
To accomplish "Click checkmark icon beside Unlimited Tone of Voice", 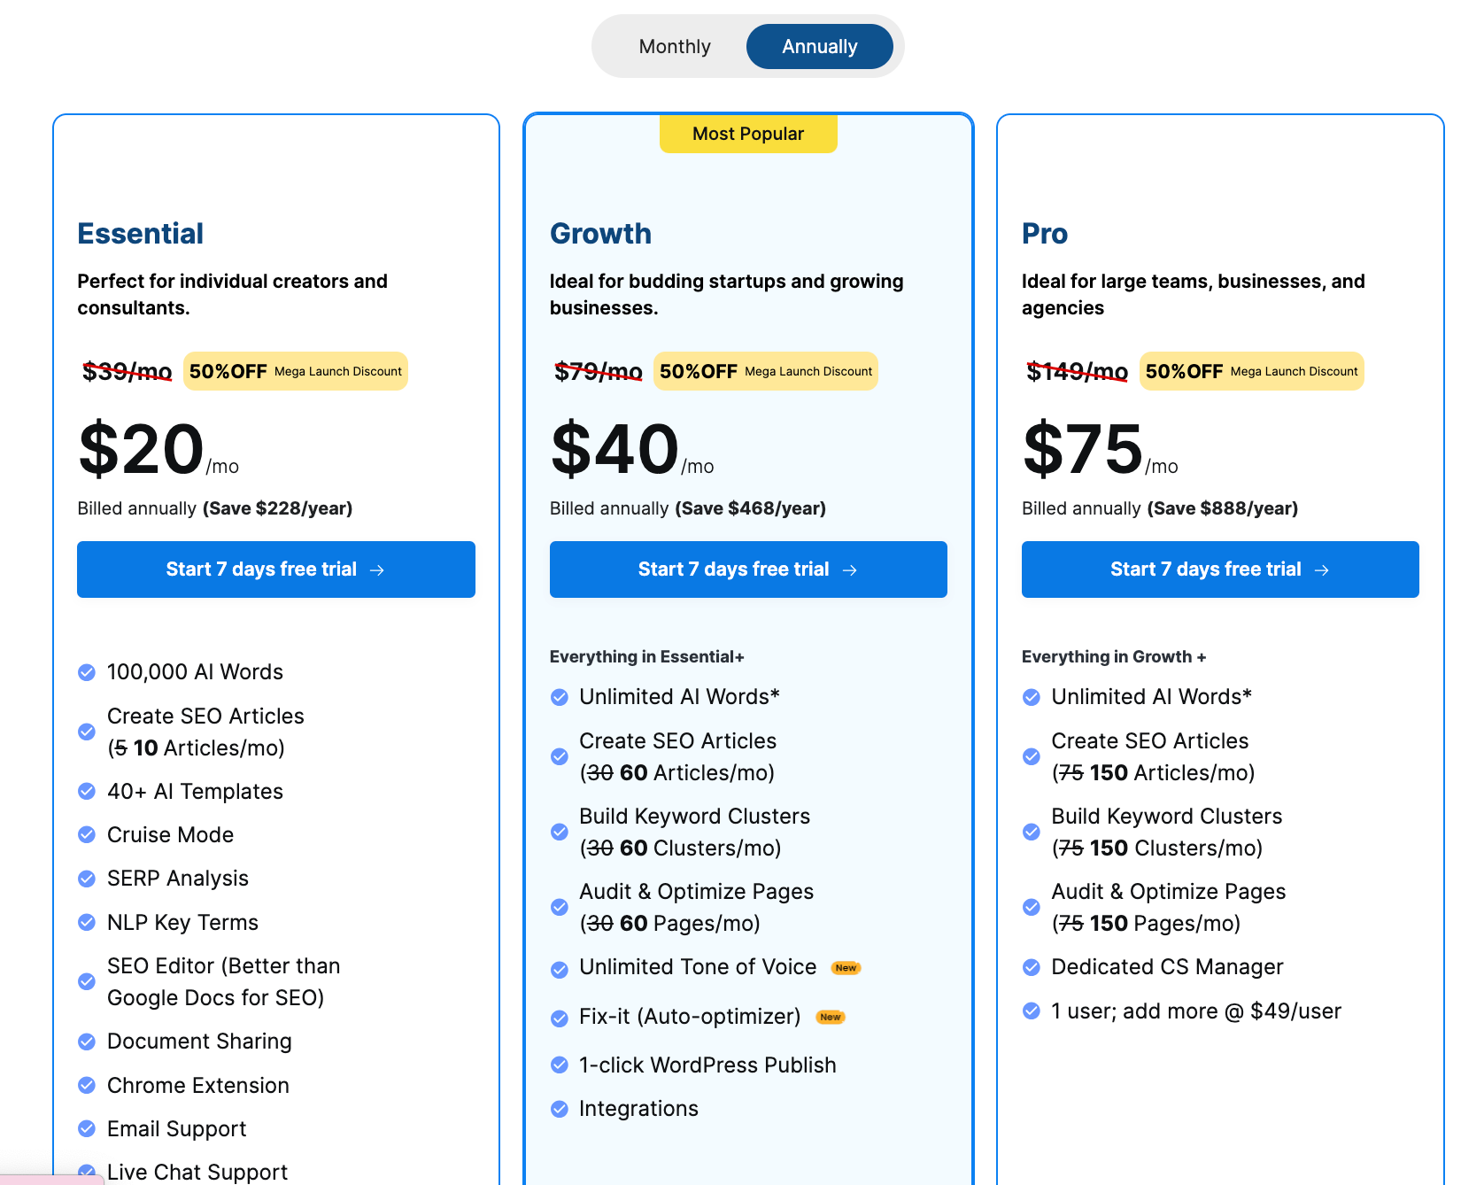I will 560,970.
